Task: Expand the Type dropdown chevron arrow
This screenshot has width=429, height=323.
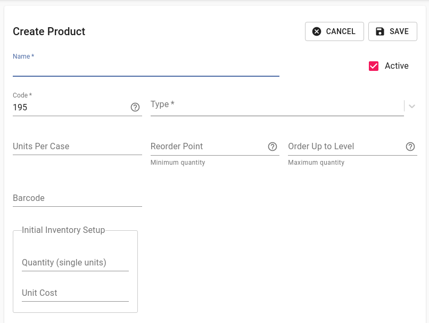Action: click(x=412, y=106)
